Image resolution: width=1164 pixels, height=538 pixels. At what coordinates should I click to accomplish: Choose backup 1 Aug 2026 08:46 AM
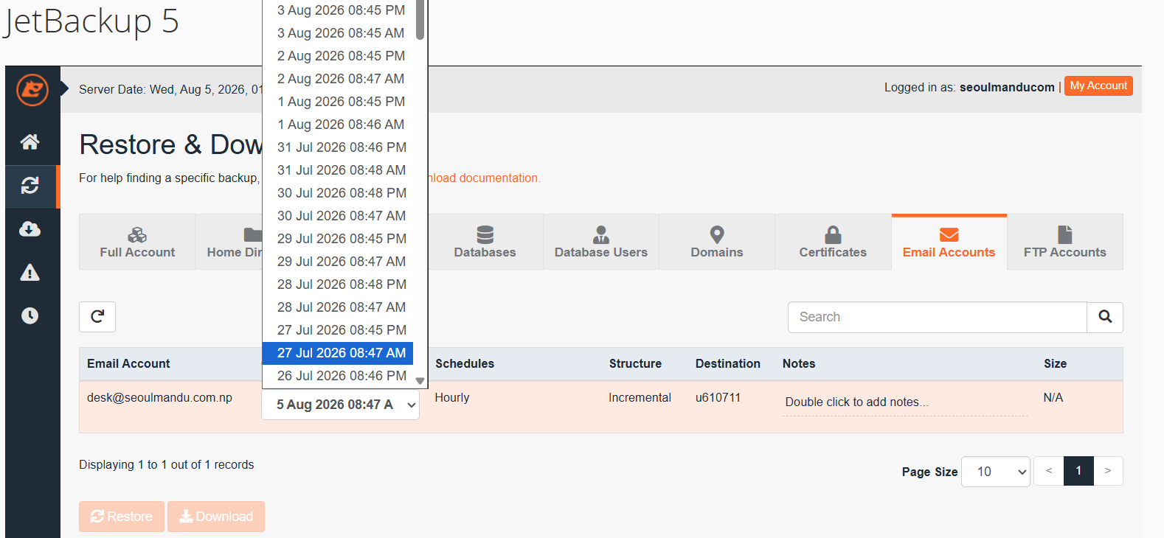[x=338, y=125]
